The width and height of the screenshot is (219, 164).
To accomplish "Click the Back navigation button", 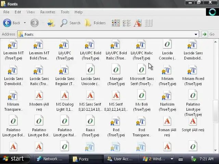I will coord(11,23).
